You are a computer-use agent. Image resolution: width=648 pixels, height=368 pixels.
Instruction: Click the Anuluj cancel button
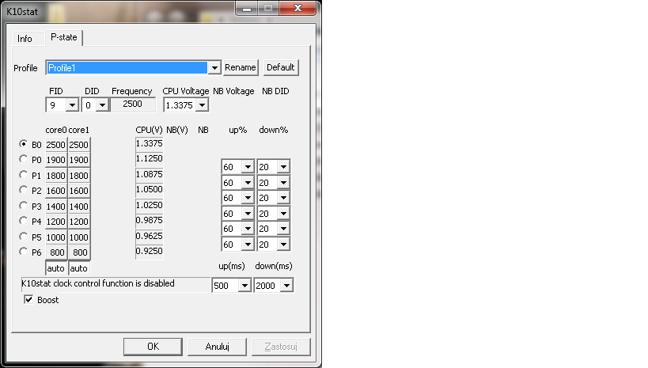point(217,347)
